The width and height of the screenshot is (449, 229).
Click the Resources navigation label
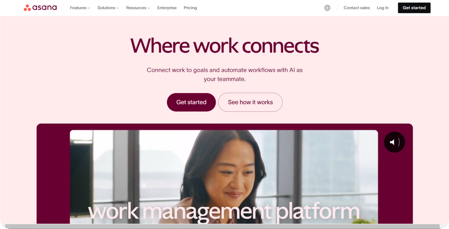(136, 8)
